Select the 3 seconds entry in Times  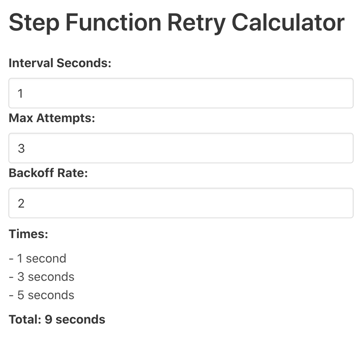pos(42,277)
